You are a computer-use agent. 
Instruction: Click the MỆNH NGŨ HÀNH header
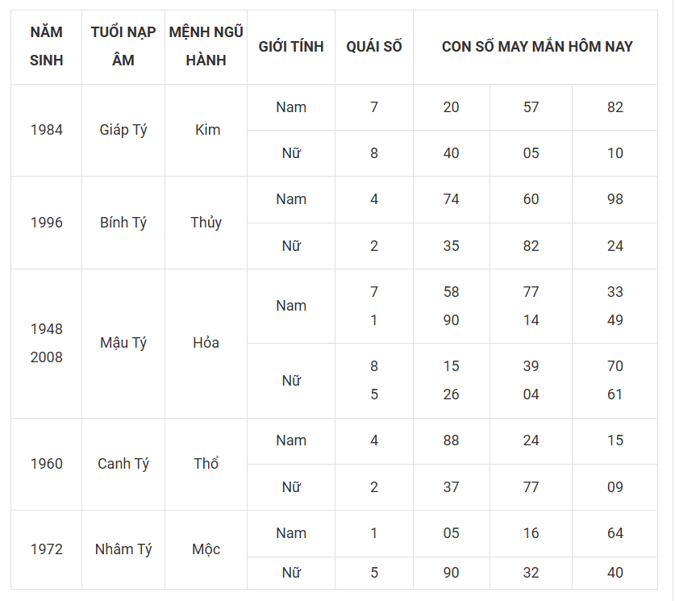[206, 47]
